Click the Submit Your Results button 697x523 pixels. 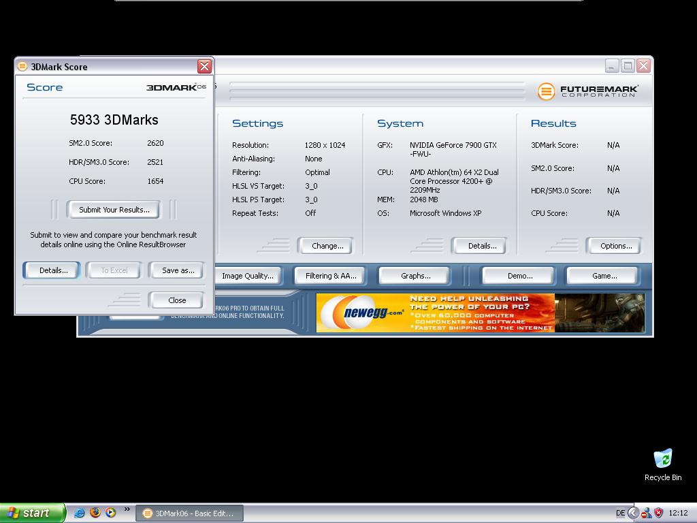114,210
